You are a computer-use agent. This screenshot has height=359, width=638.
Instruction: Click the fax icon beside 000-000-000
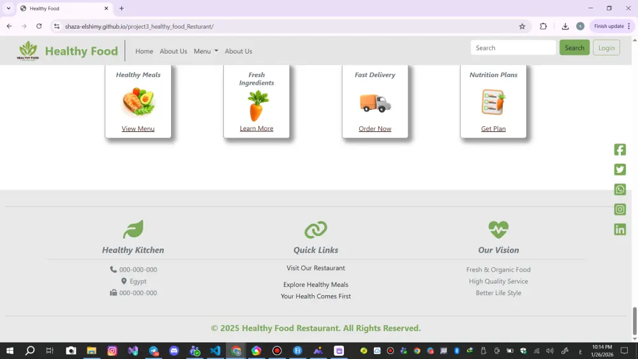click(x=113, y=292)
